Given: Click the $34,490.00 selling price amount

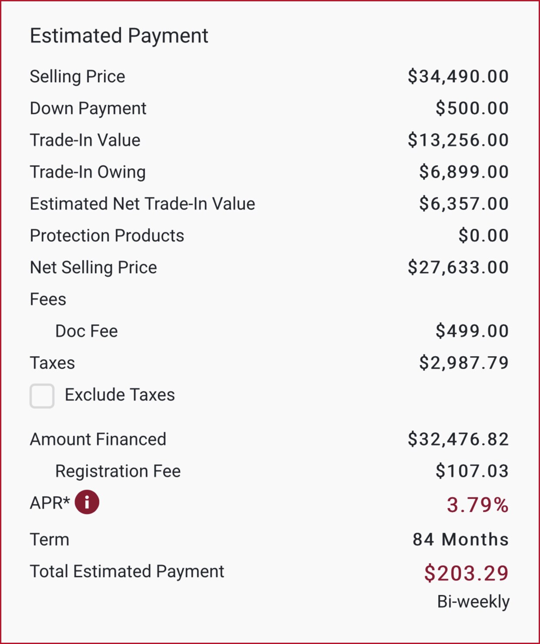Looking at the screenshot, I should 458,77.
